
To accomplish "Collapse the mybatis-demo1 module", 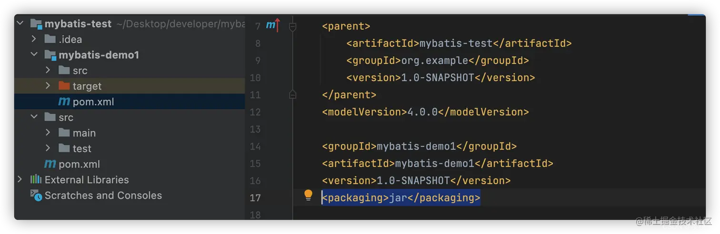I will pyautogui.click(x=34, y=55).
